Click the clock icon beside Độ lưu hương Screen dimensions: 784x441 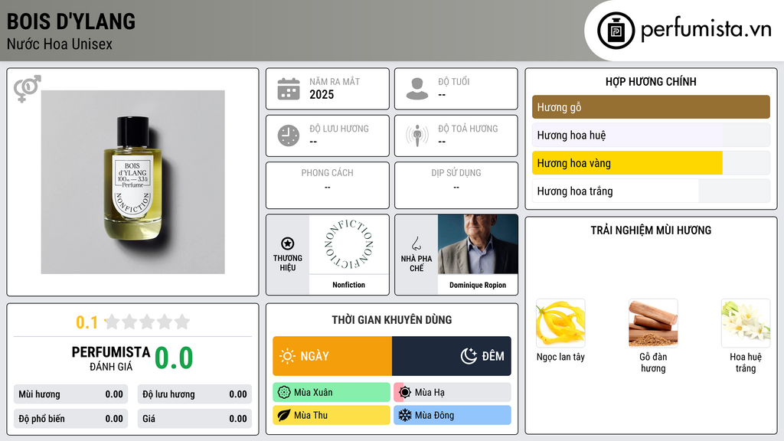(x=289, y=136)
